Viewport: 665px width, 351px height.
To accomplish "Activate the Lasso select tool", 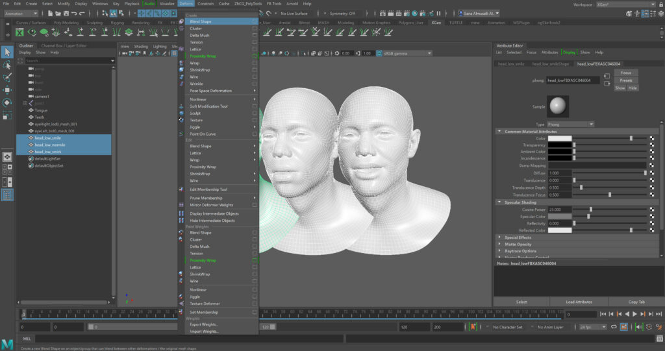I will (x=7, y=65).
